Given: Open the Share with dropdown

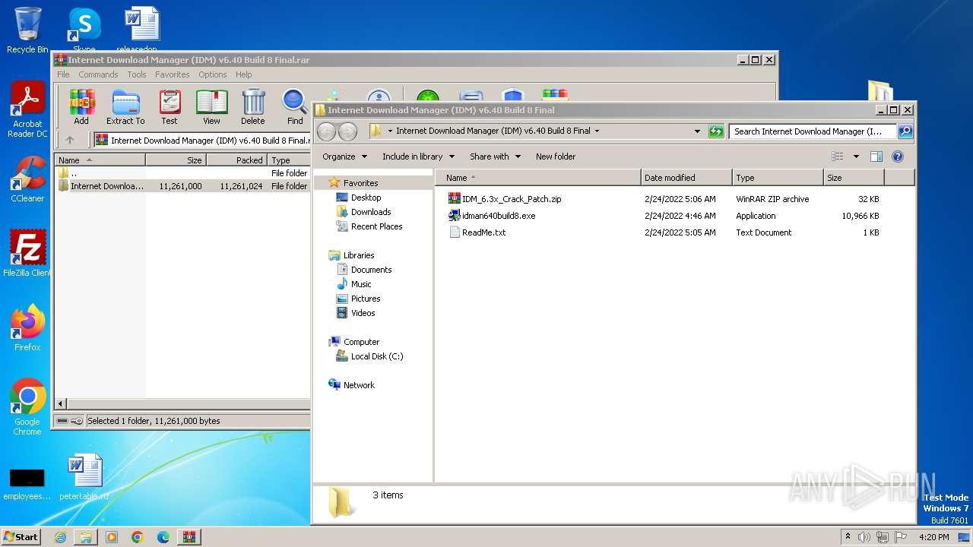Looking at the screenshot, I should point(495,157).
